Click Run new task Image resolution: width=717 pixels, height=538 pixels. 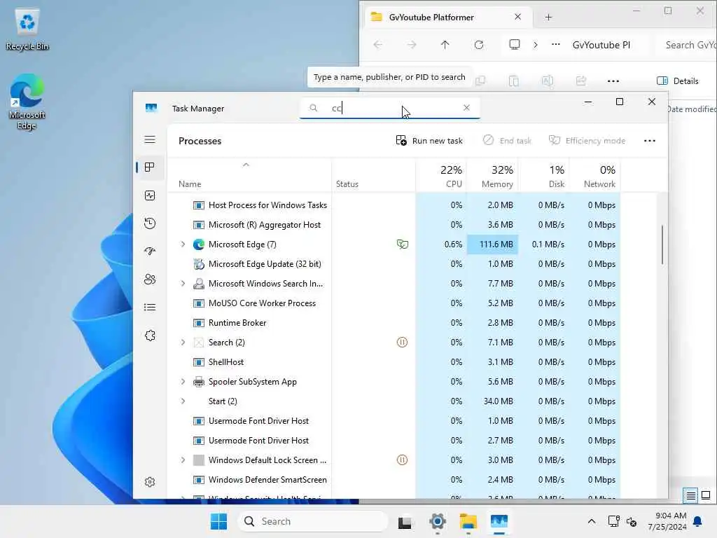point(429,140)
